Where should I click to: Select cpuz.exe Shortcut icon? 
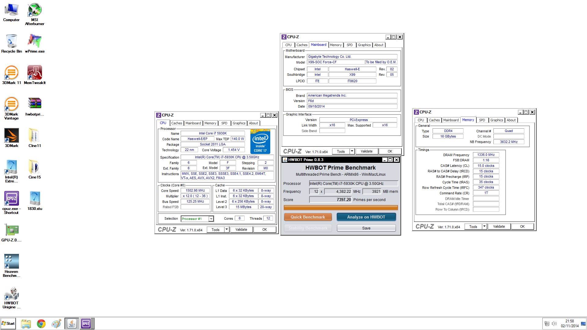click(11, 203)
